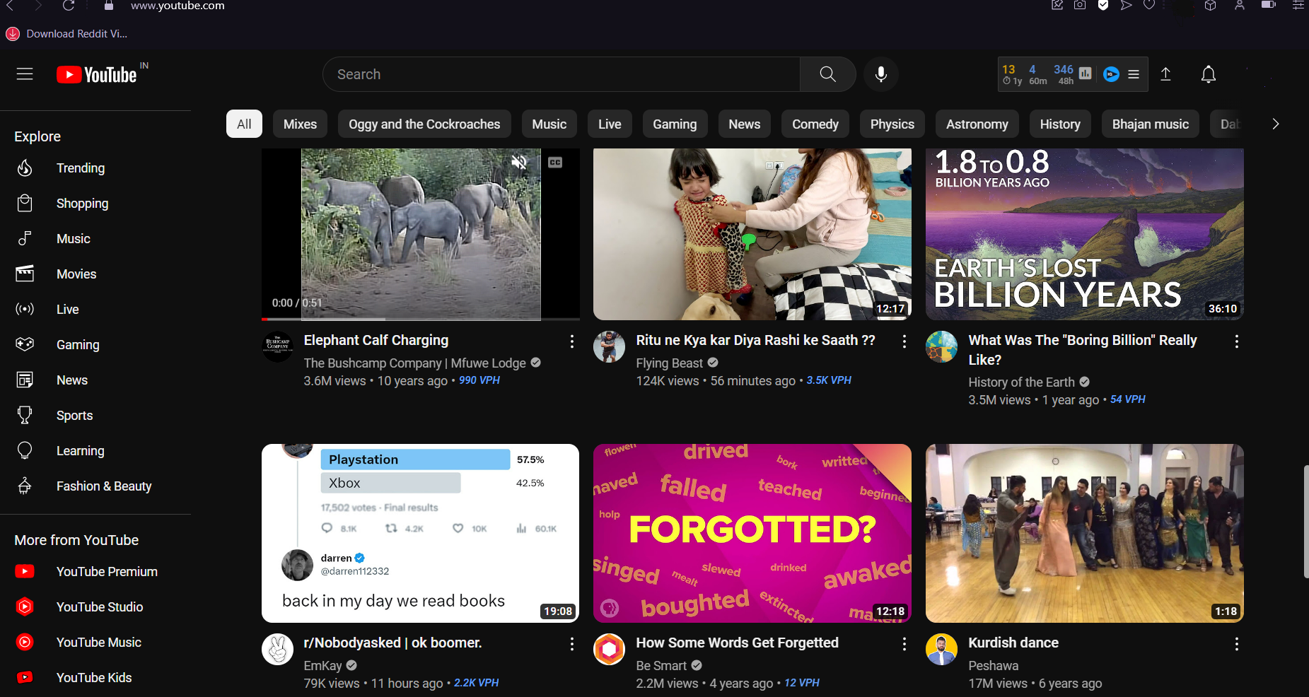
Task: Open options menu for Elephant Calf Charging
Action: point(571,341)
